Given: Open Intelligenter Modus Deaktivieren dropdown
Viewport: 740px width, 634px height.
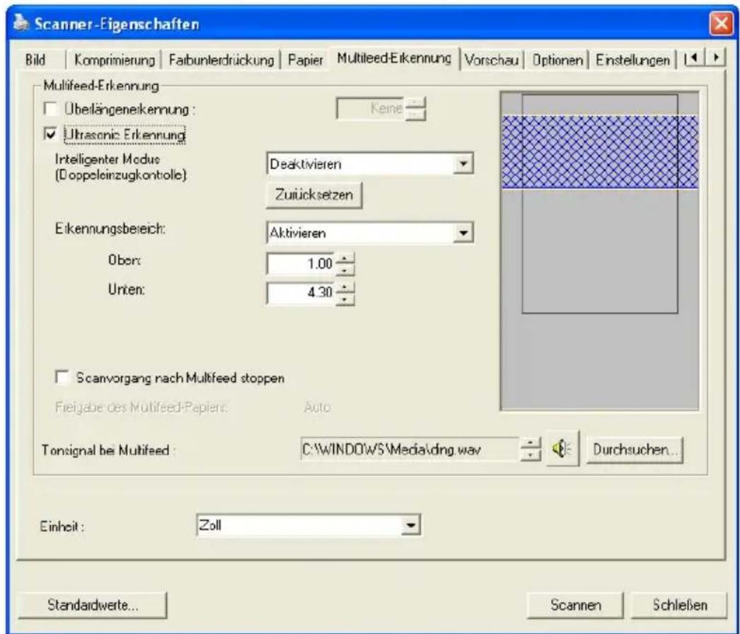Looking at the screenshot, I should (x=463, y=164).
